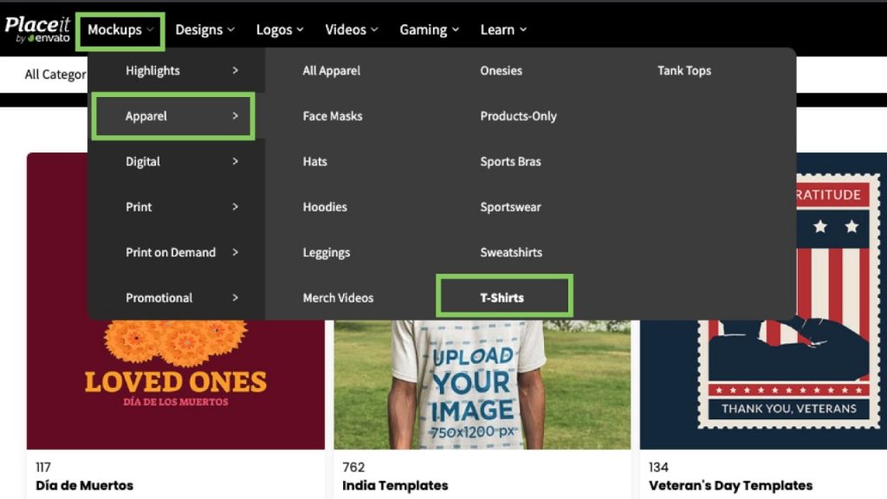This screenshot has height=499, width=887.
Task: Expand the Learn menu
Action: 503,30
